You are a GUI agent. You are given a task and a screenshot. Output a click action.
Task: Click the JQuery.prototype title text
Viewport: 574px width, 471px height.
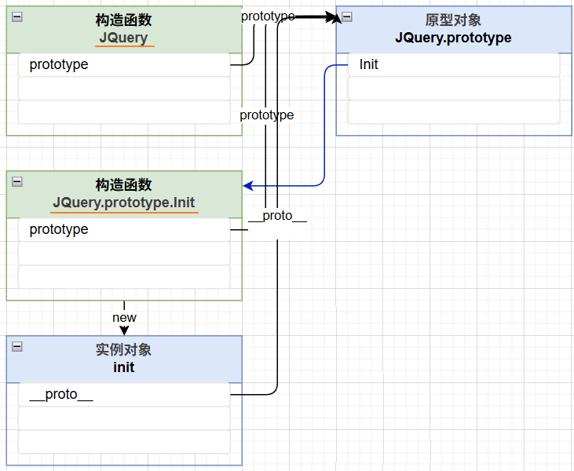(x=453, y=38)
